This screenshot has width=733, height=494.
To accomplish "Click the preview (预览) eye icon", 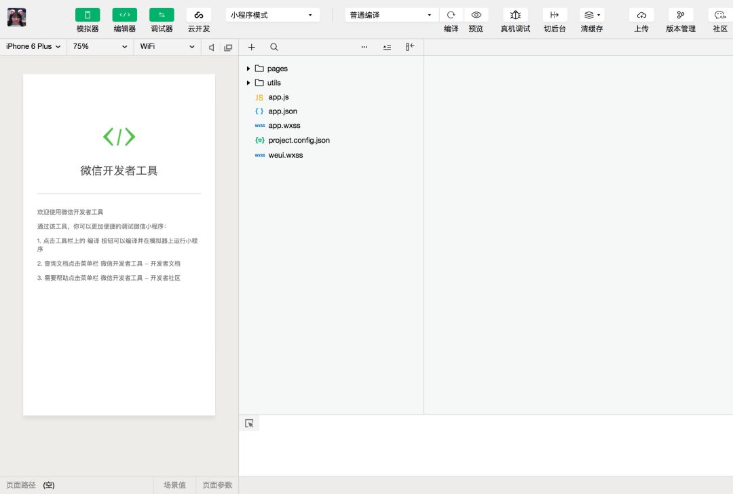I will (476, 15).
